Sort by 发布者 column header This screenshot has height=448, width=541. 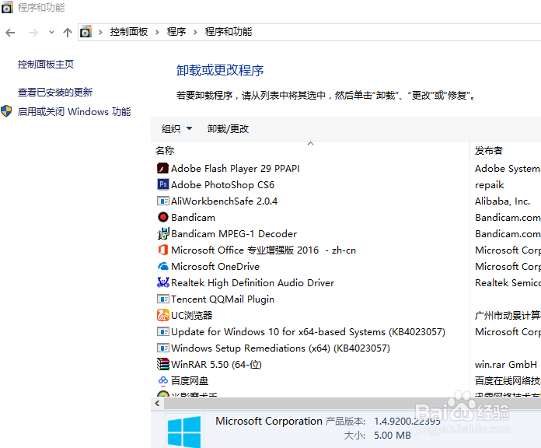489,150
